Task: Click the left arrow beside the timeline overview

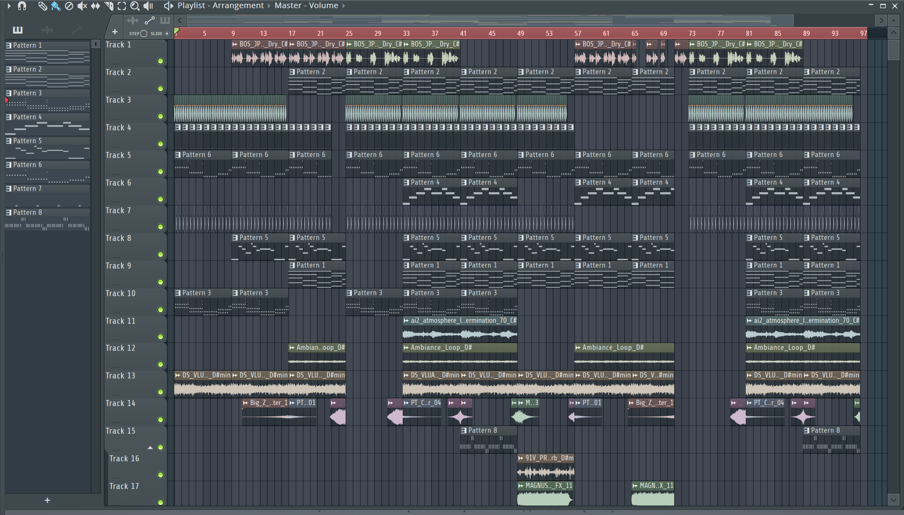Action: pos(180,20)
